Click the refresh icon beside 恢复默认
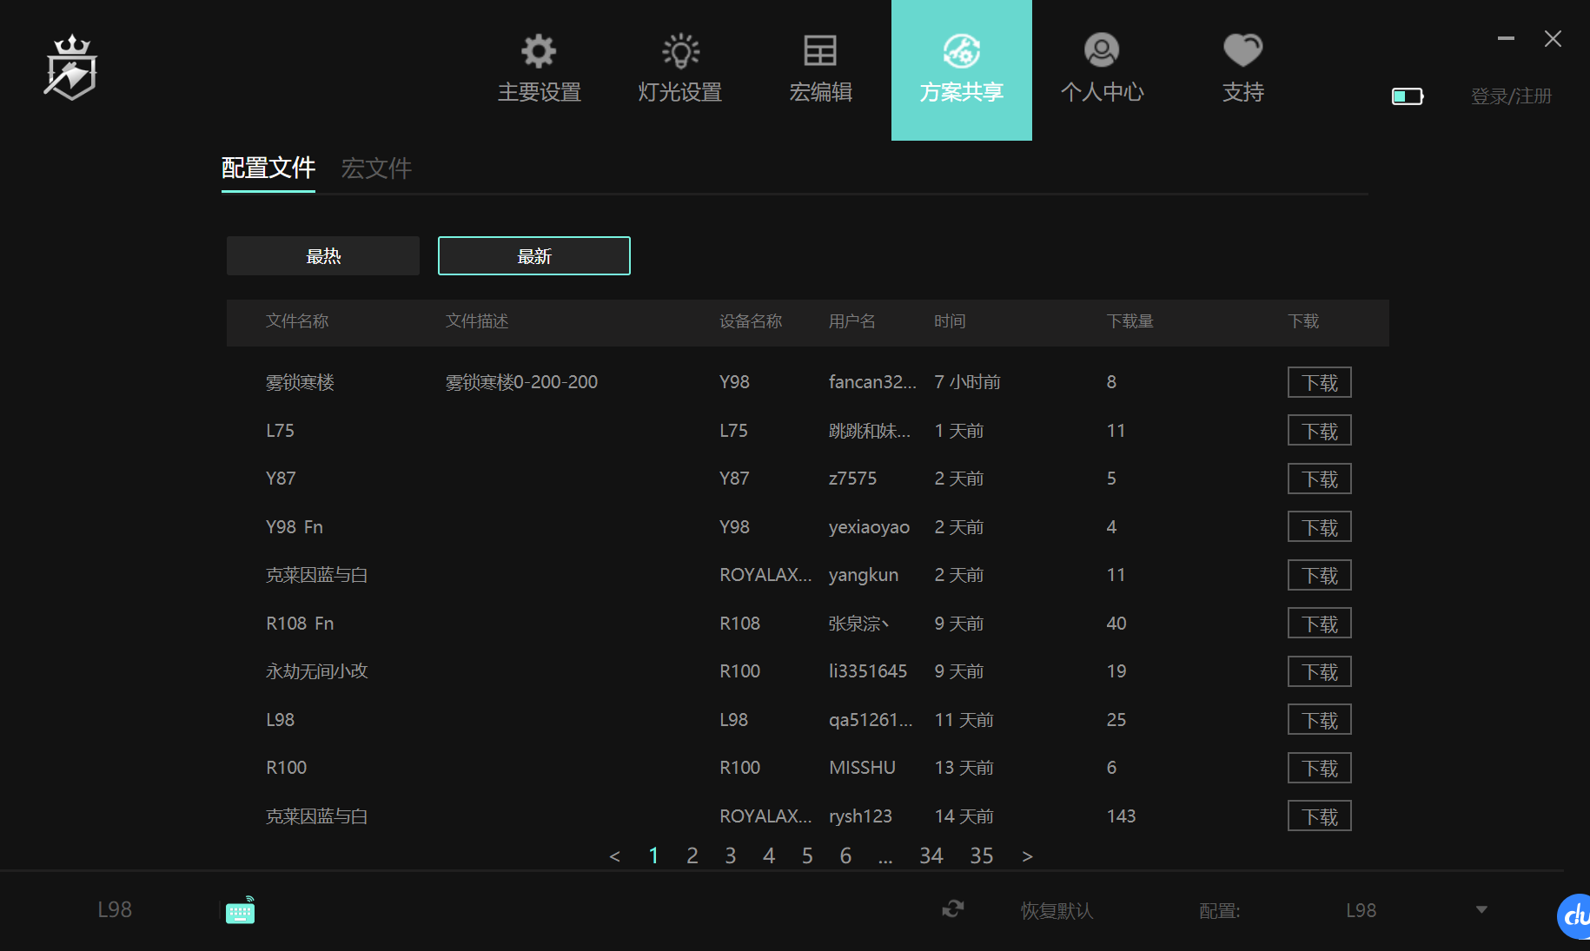 pos(953,909)
